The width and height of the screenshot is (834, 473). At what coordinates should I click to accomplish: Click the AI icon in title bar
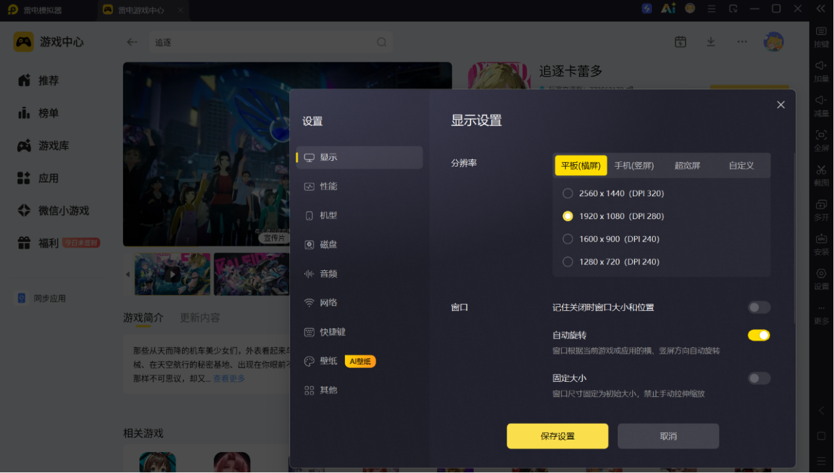point(668,9)
